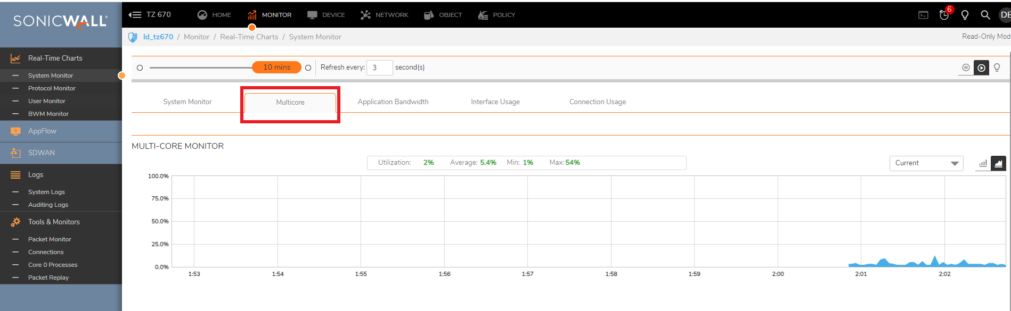
Task: Click the lightbulb tips icon in header
Action: [x=965, y=15]
